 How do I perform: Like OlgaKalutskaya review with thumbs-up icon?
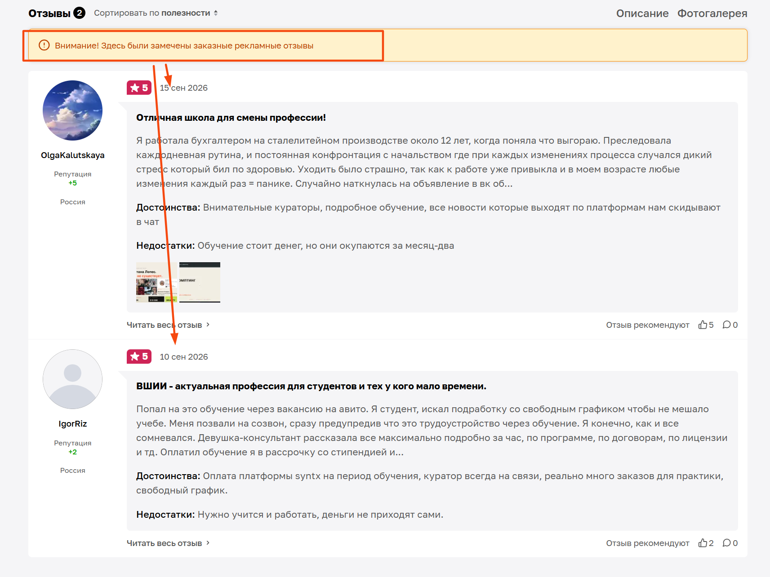pos(703,325)
